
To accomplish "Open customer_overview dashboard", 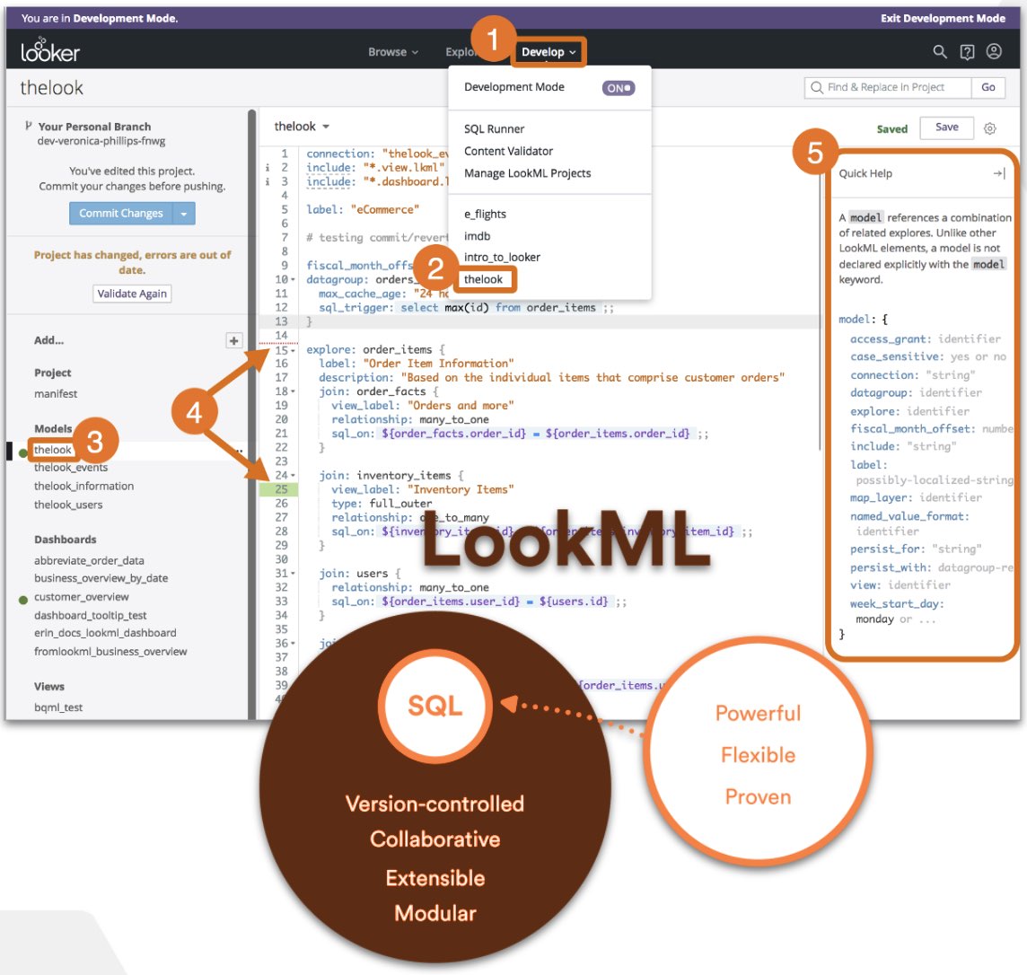I will [x=81, y=597].
